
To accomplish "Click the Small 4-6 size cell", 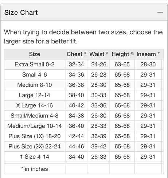I will (x=35, y=75).
